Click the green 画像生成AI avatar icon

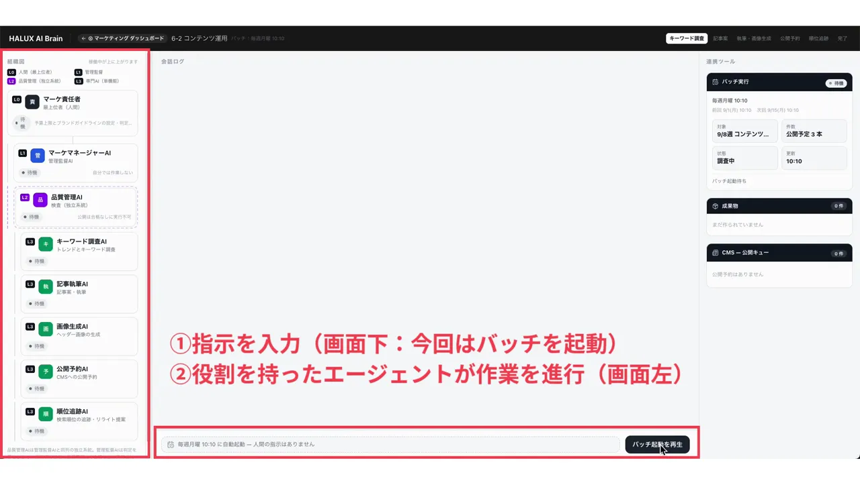coord(46,329)
